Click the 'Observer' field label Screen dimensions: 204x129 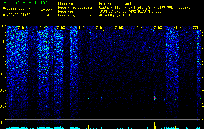pyautogui.click(x=66, y=4)
